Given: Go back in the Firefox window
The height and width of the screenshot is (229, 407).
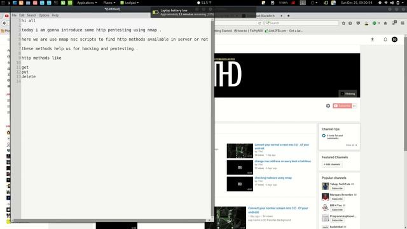Looking at the screenshot, I should (x=4, y=23).
